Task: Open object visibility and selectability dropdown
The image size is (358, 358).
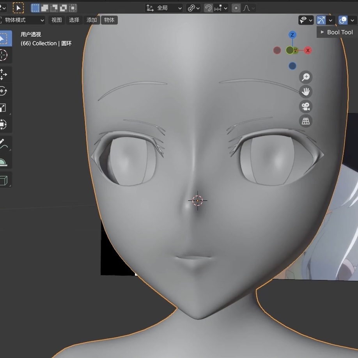Action: click(306, 20)
